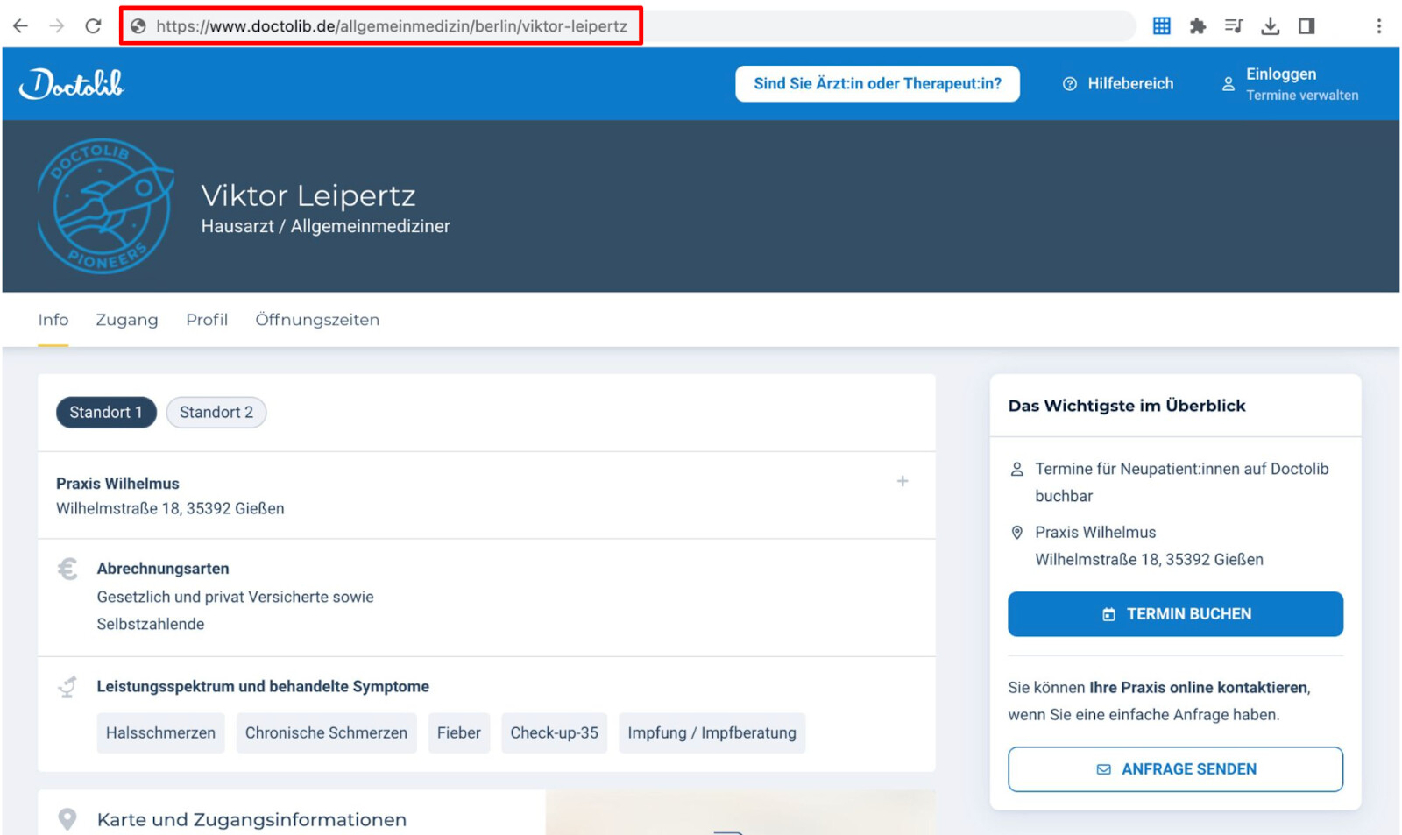Click the person icon beside Termine für Neupatient:innen
The height and width of the screenshot is (835, 1402).
click(1017, 470)
